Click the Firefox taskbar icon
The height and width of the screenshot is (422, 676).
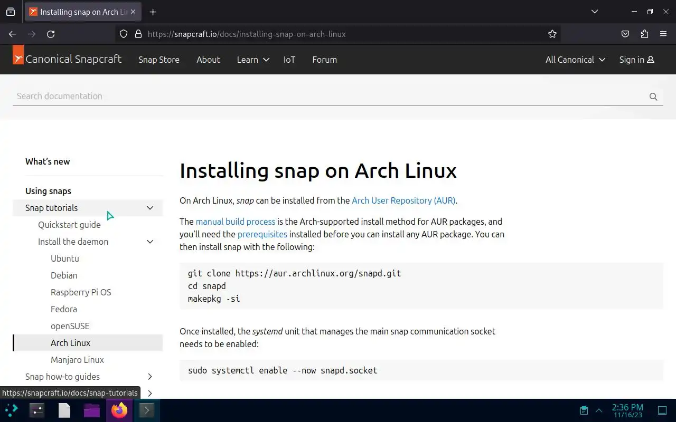click(x=119, y=410)
